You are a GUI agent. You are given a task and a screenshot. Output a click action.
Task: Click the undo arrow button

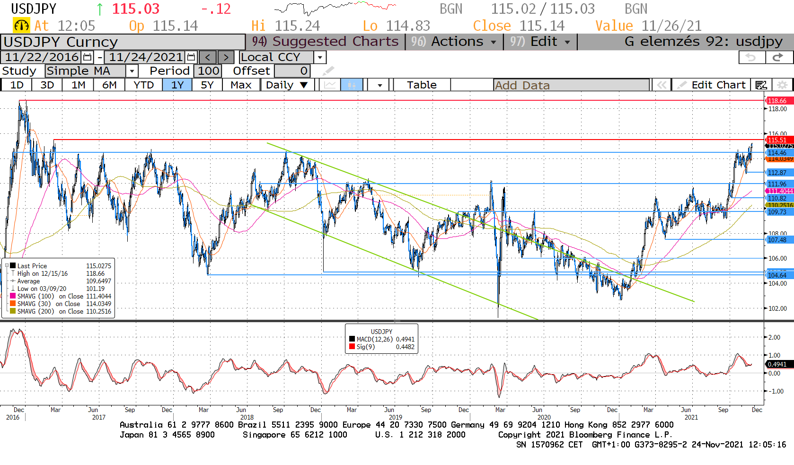(752, 57)
